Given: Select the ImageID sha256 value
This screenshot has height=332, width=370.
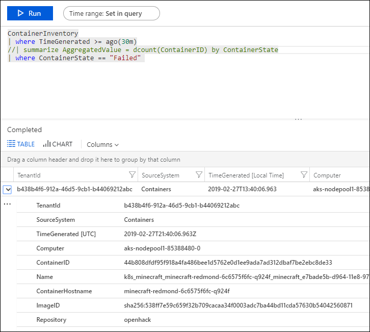Looking at the screenshot, I should coord(238,305).
